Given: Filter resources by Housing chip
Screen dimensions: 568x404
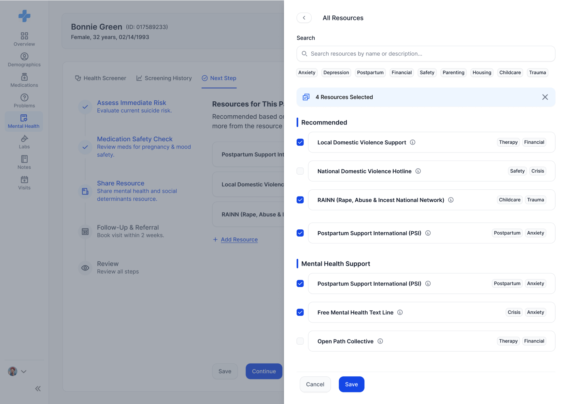Looking at the screenshot, I should click(x=482, y=73).
